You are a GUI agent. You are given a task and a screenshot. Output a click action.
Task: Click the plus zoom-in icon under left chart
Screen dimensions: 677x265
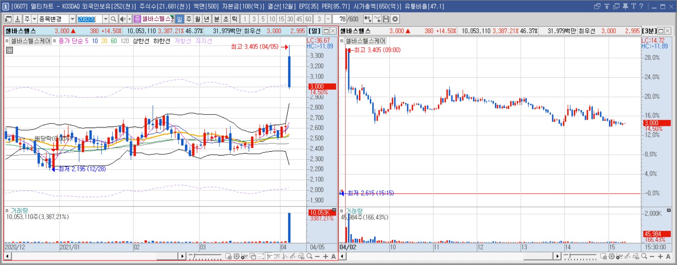pyautogui.click(x=326, y=257)
